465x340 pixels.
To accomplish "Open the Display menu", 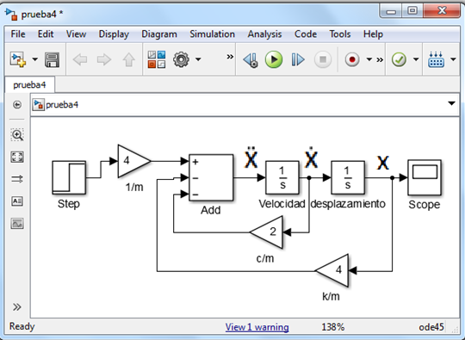I will (x=114, y=34).
